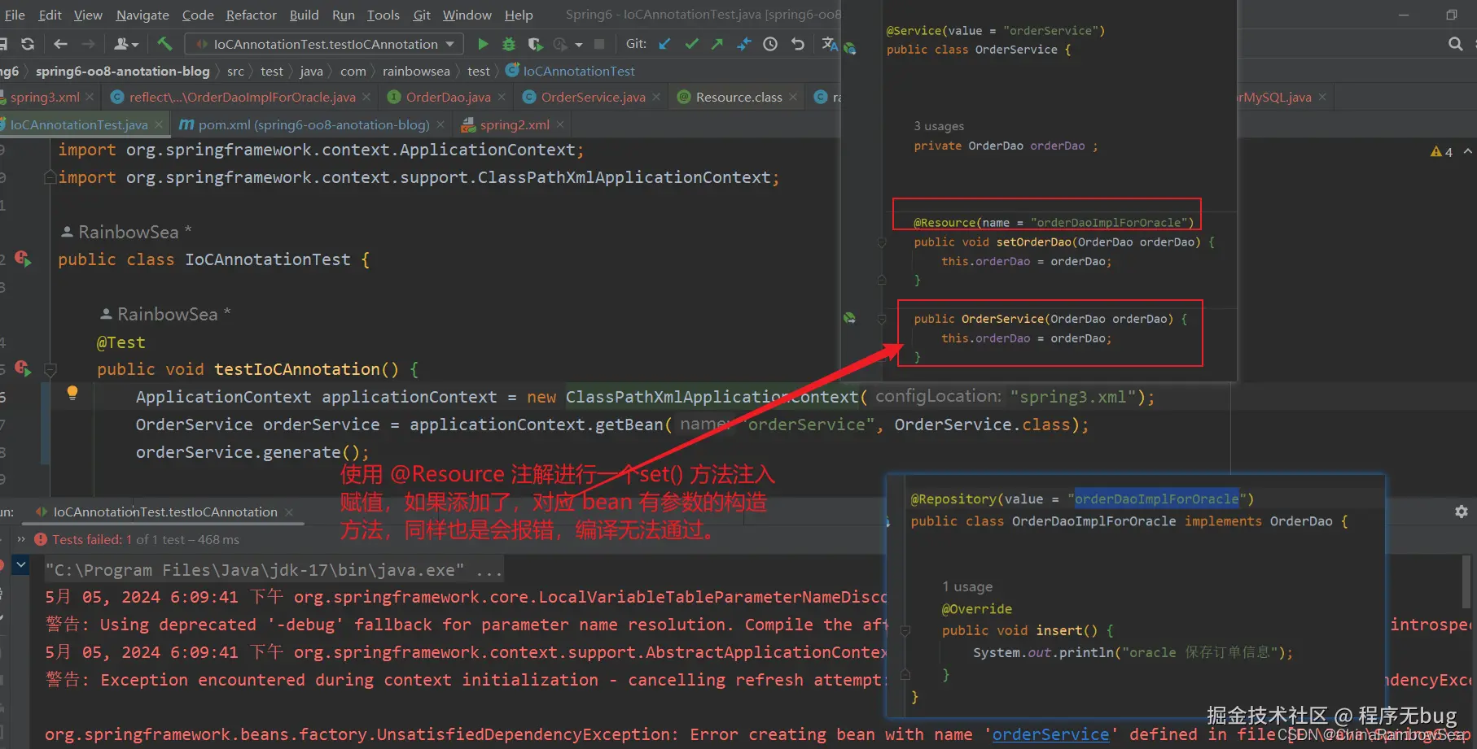Screen dimensions: 1477x749
Task: Click the Forward navigation arrow
Action: pyautogui.click(x=88, y=44)
